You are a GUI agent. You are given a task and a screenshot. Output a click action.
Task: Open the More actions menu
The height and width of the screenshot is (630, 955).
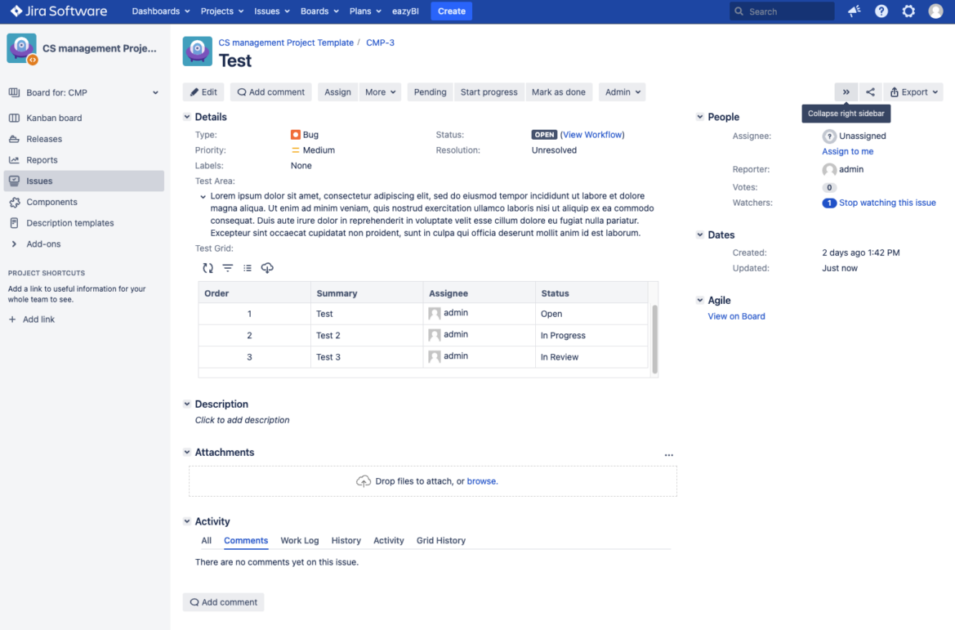380,92
